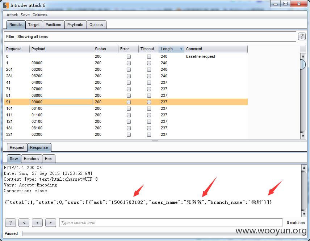
Task: Select payload 07000 cell
Action: [x=61, y=89]
